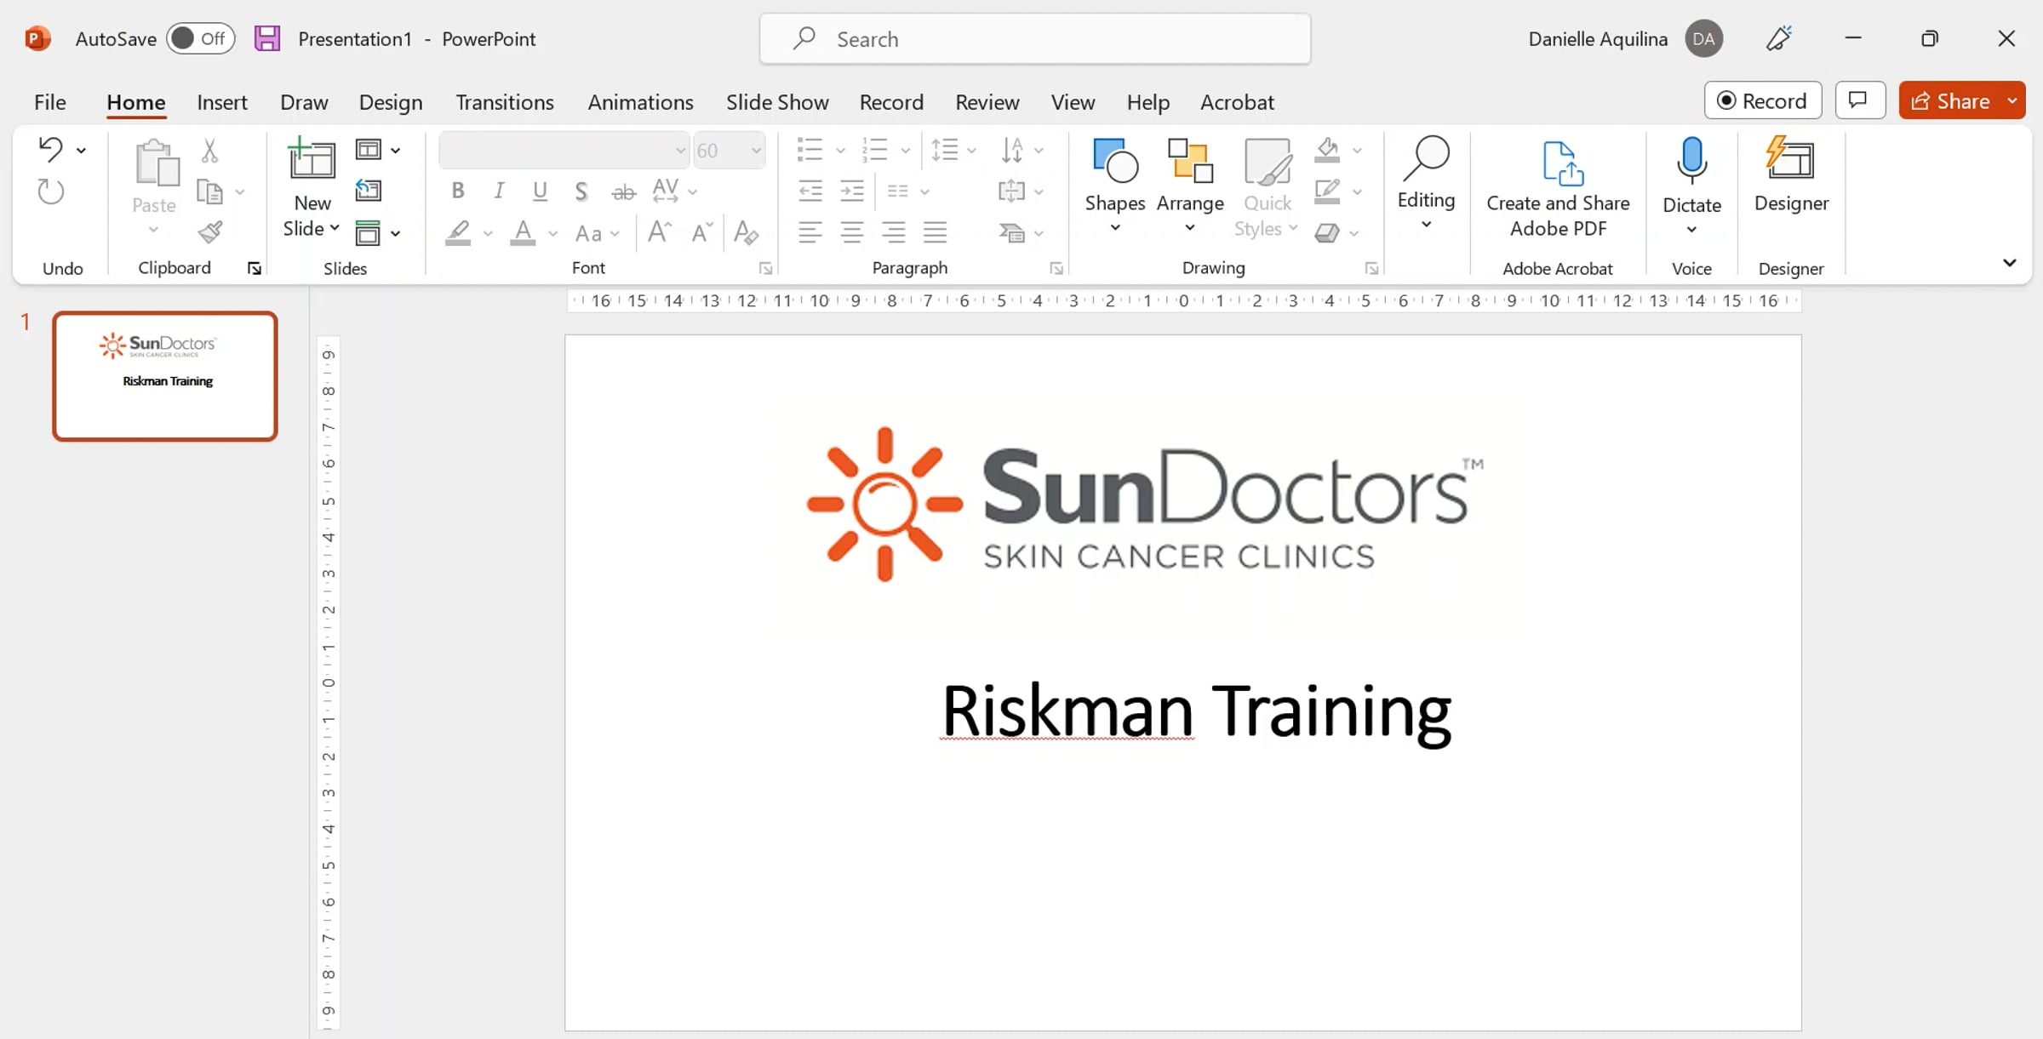Click the Redo icon
Image resolution: width=2043 pixels, height=1039 pixels.
coord(50,191)
